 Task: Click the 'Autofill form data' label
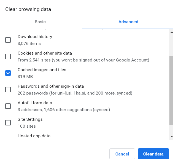point(35,103)
